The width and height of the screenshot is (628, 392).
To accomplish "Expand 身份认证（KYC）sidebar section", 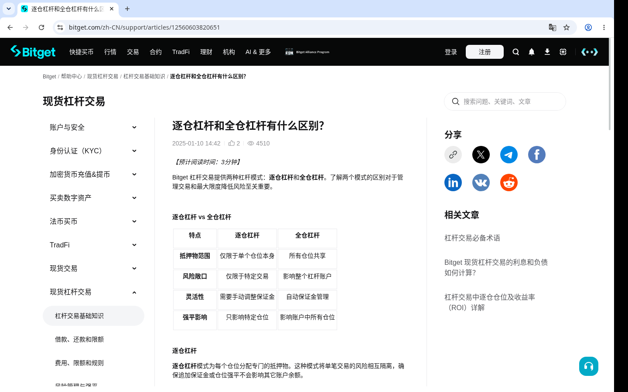I will pos(93,151).
